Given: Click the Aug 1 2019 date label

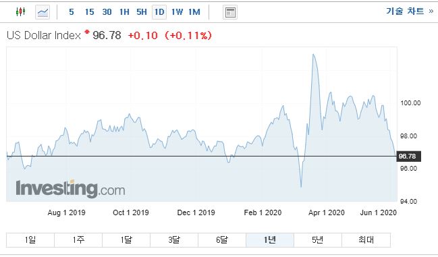Looking at the screenshot, I should (x=67, y=212).
